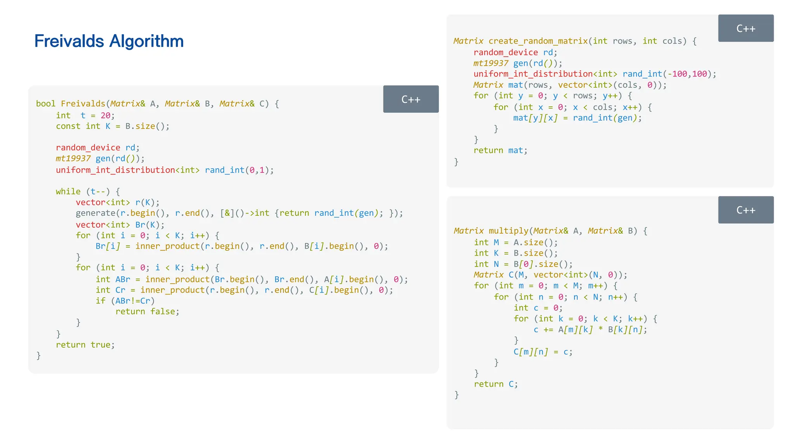Click the 'int t = 20;' line
The image size is (795, 447).
click(85, 115)
